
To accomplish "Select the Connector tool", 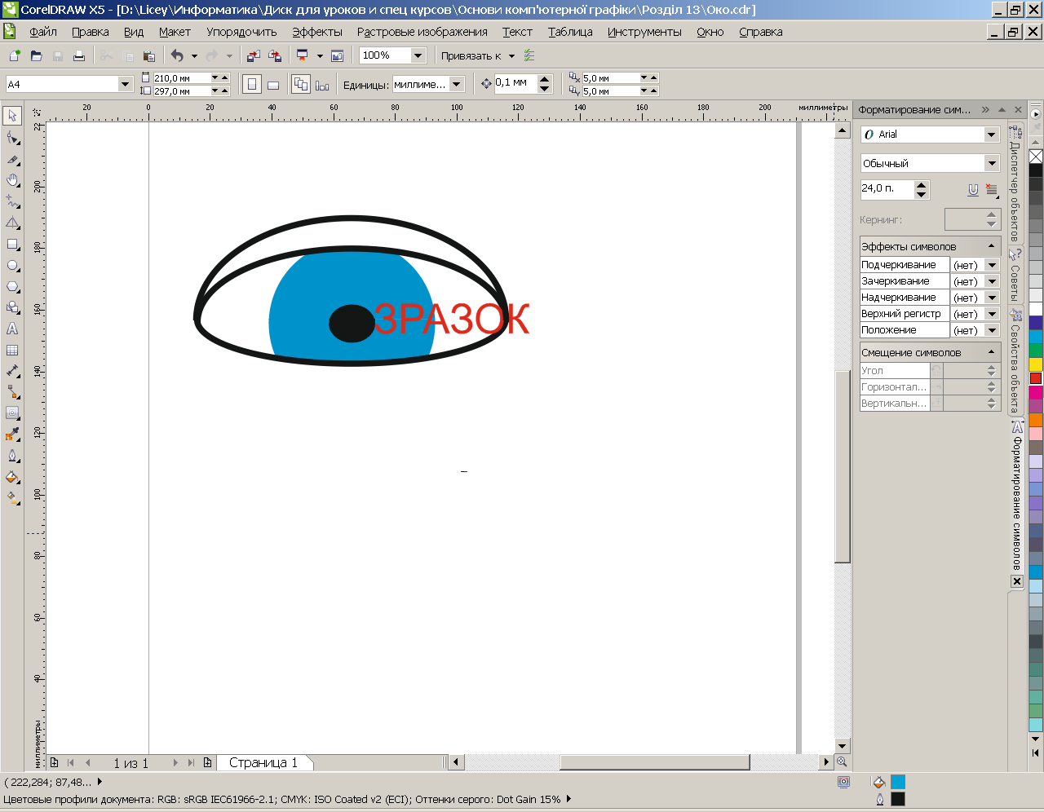I will [x=12, y=392].
